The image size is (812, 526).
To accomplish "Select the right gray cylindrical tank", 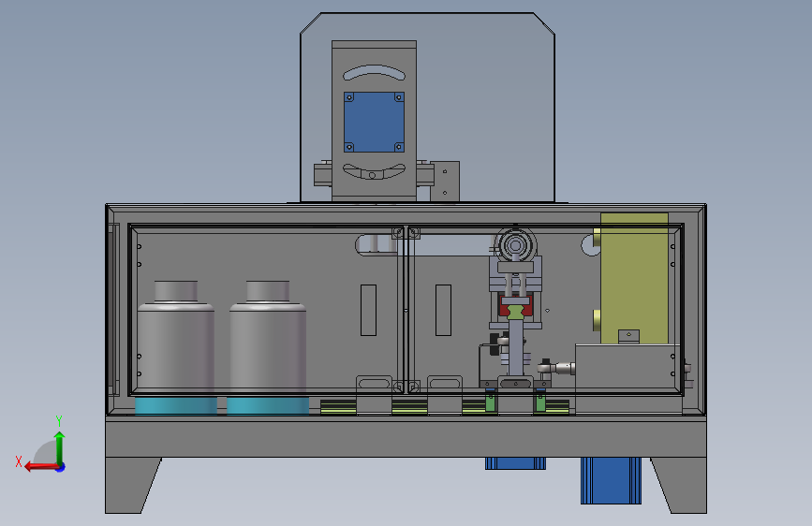I will [268, 337].
